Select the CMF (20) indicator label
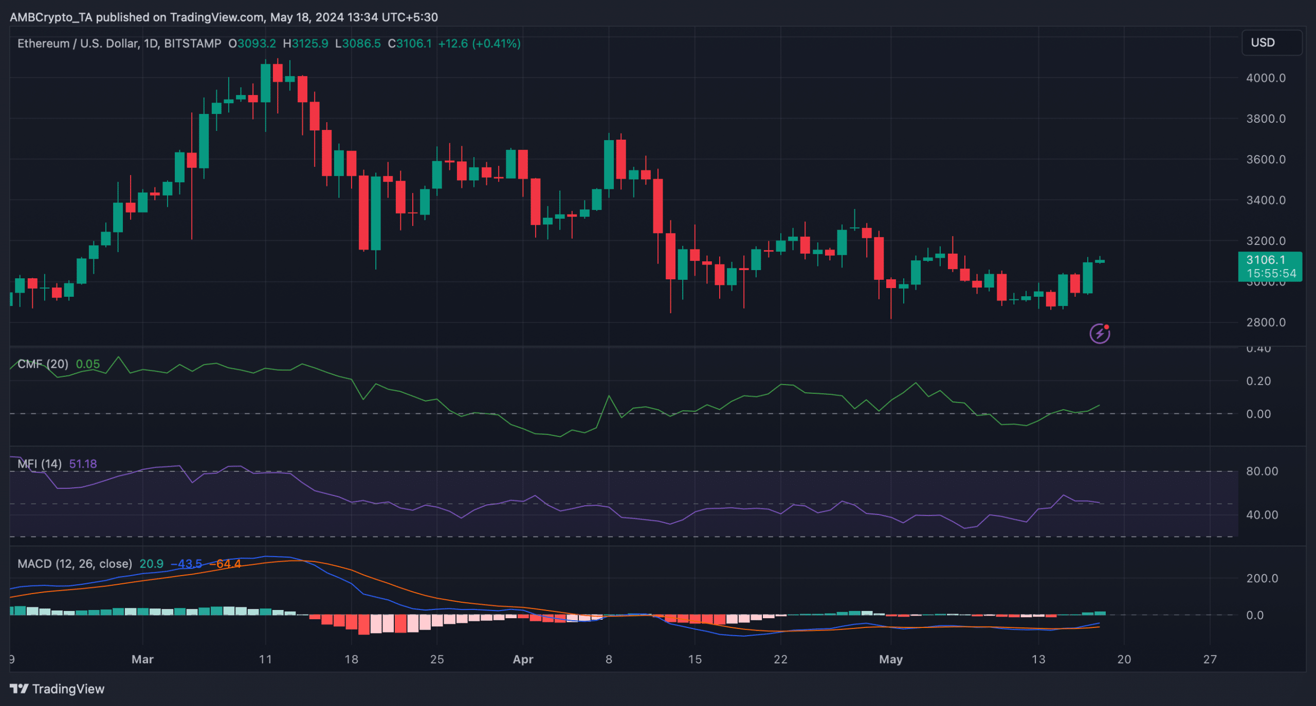 click(43, 364)
